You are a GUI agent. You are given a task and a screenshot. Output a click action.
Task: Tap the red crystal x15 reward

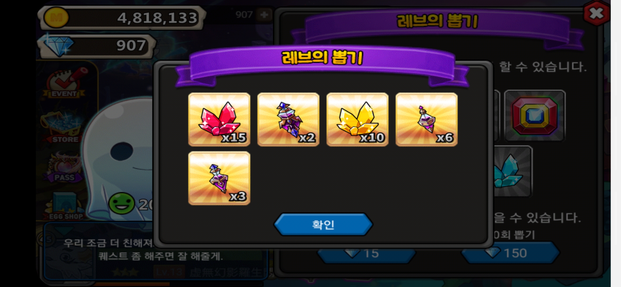219,120
